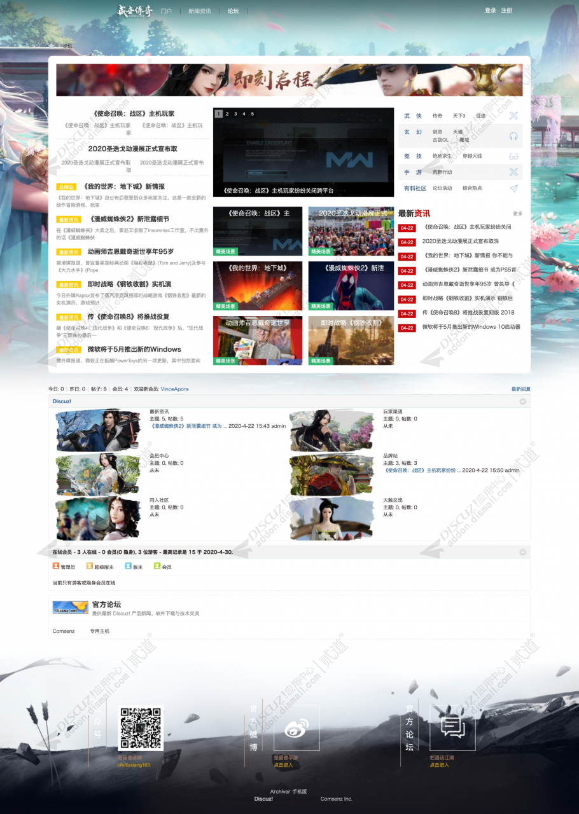Click the 最新回复 link
Image resolution: width=579 pixels, height=814 pixels.
pyautogui.click(x=521, y=389)
